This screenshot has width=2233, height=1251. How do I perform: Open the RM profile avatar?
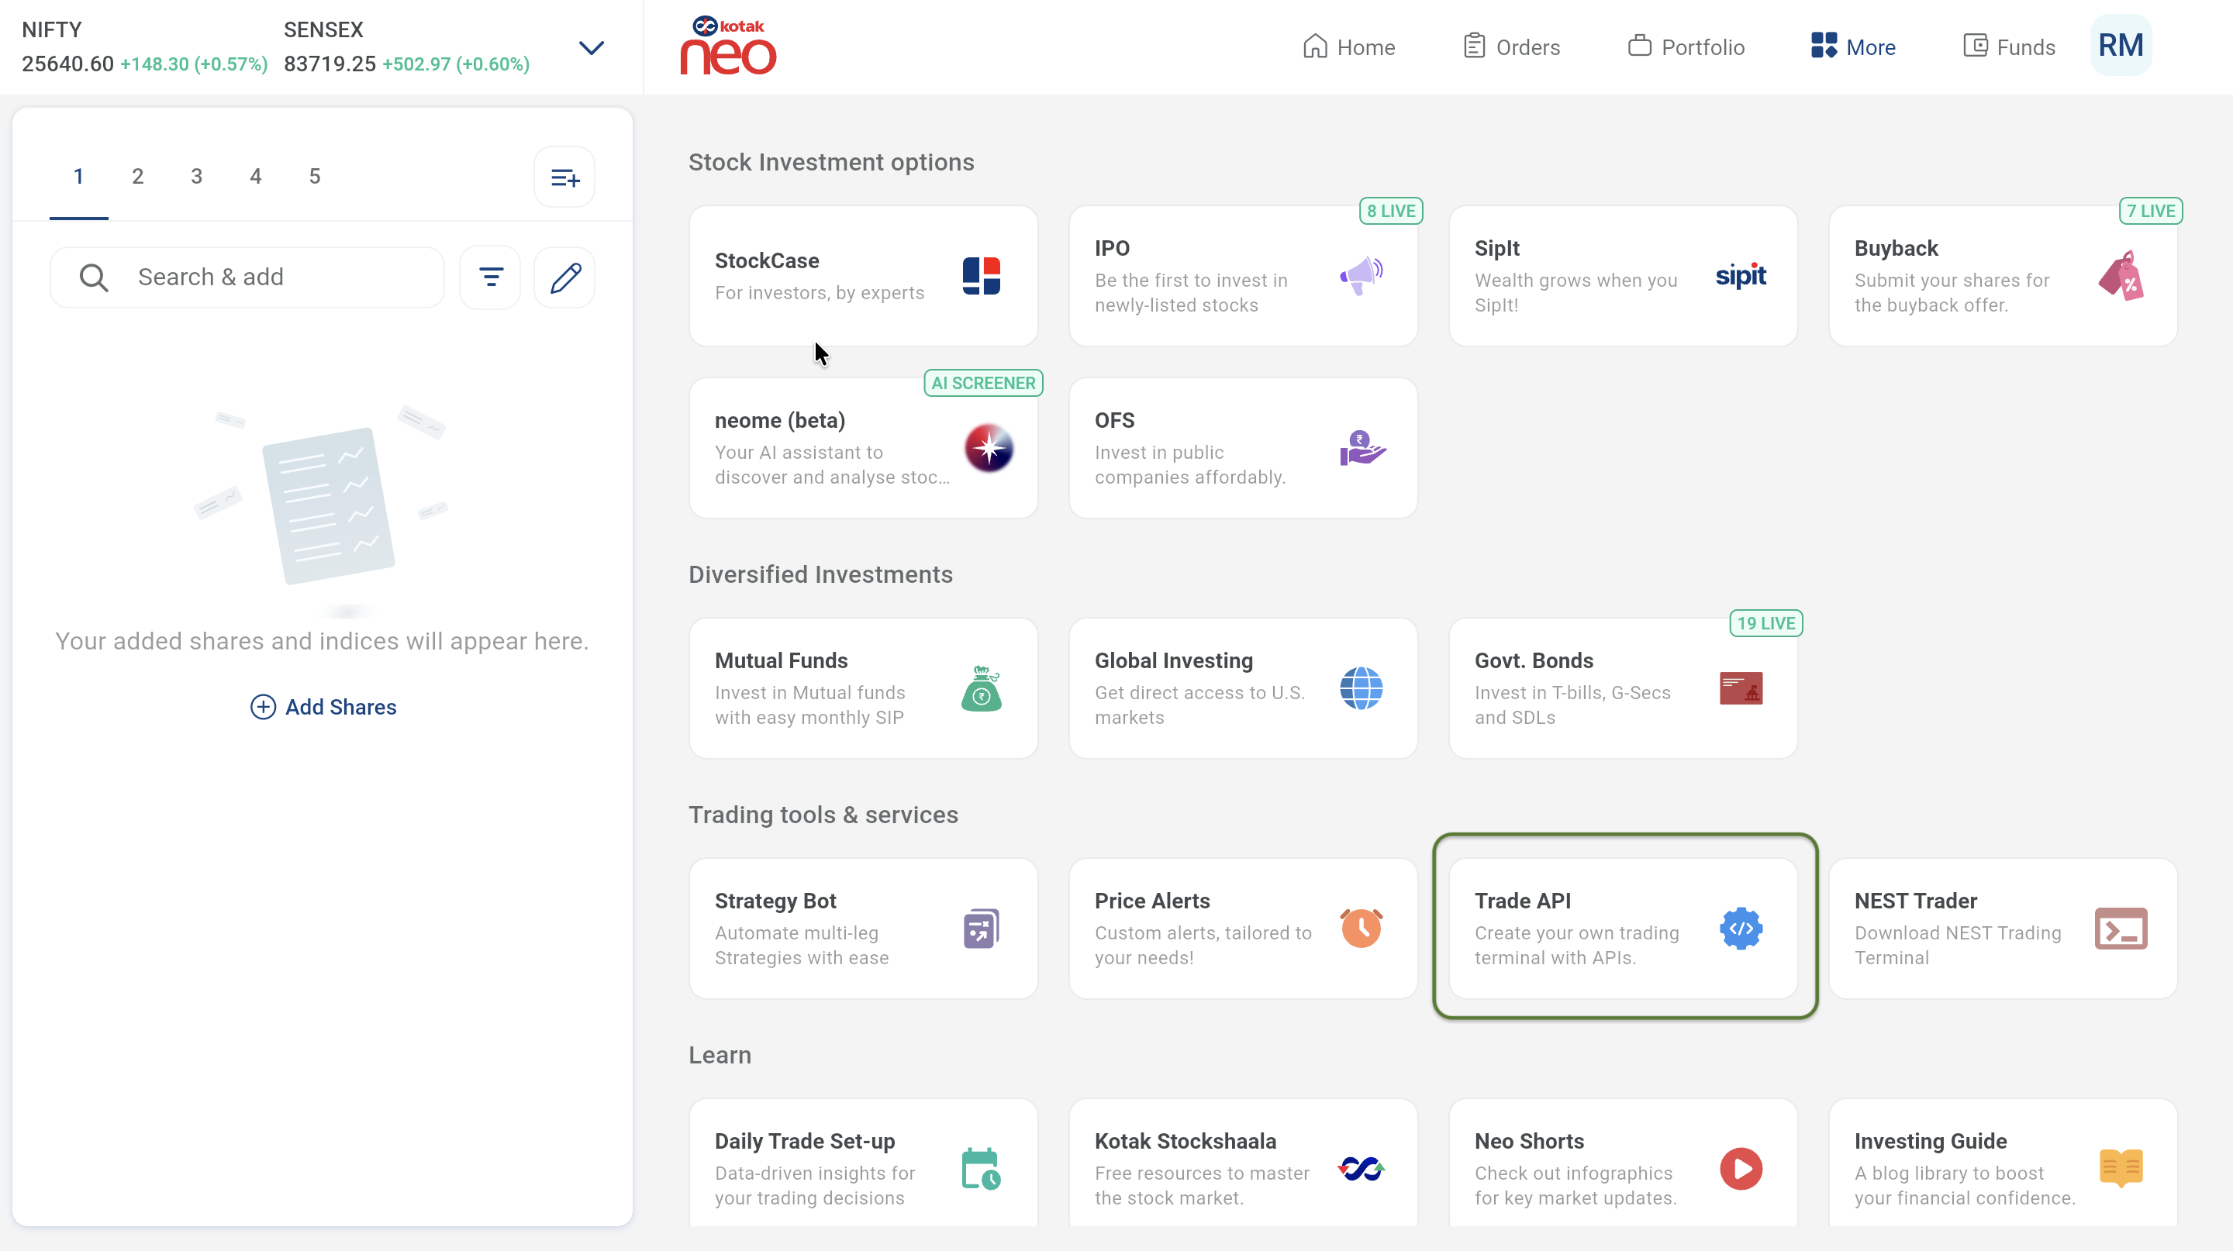pos(2121,46)
